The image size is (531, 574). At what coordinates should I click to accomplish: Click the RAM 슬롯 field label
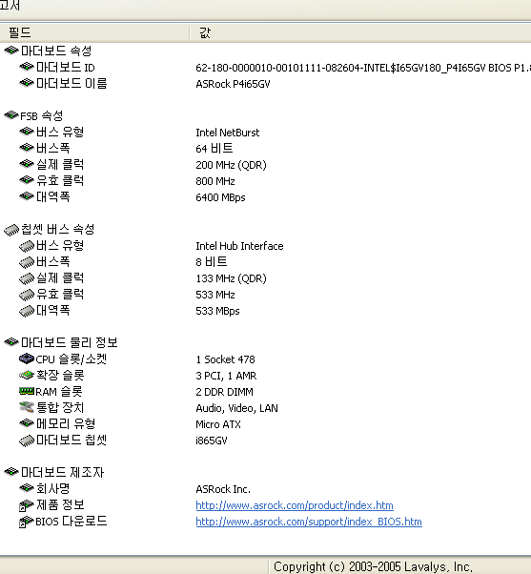point(59,391)
